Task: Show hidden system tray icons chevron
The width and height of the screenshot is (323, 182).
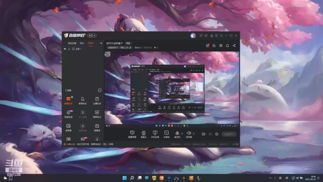Action: click(270, 178)
